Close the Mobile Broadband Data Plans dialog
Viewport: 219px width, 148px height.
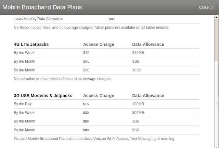click(x=206, y=7)
